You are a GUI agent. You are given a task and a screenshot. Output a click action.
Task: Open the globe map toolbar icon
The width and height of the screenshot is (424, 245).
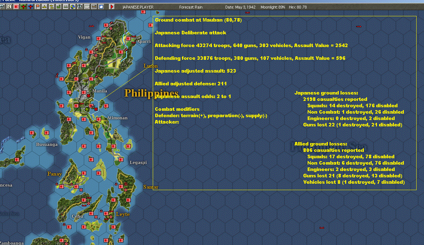(x=73, y=7)
